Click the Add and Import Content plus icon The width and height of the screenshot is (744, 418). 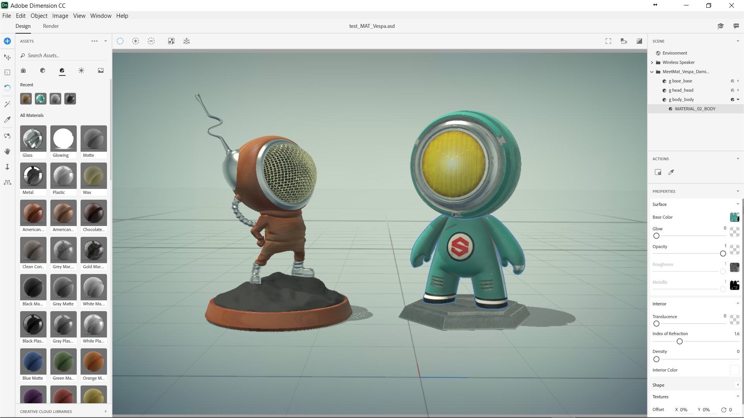(x=7, y=41)
